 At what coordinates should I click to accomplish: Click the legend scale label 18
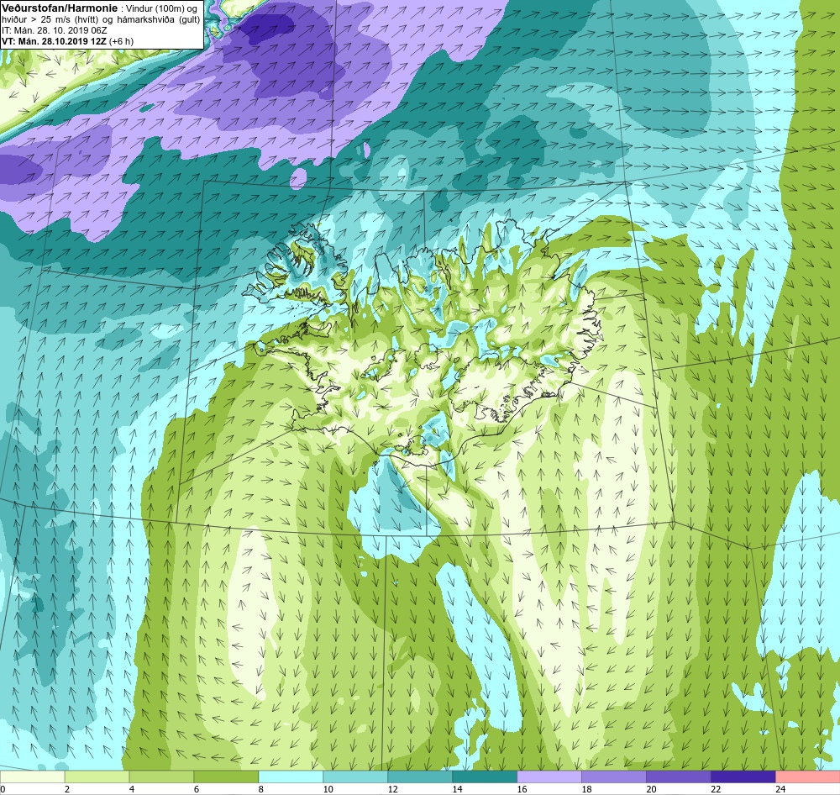click(586, 789)
